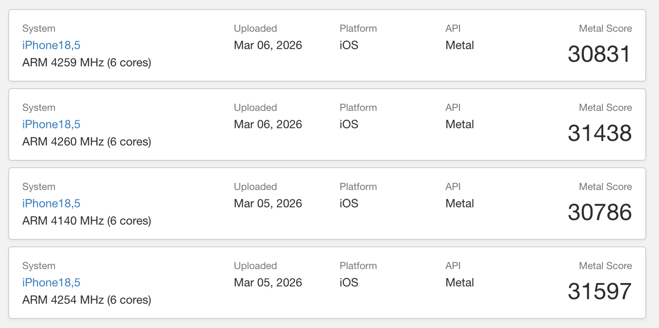The image size is (659, 328).
Task: Open the iPhone18,5 link scoring 31438
Action: (x=51, y=124)
